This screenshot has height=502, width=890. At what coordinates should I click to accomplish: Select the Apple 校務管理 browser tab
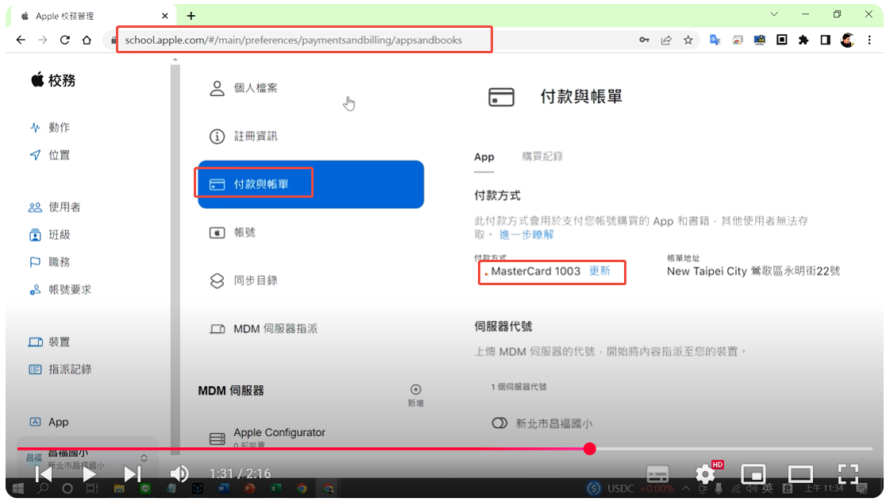[94, 16]
